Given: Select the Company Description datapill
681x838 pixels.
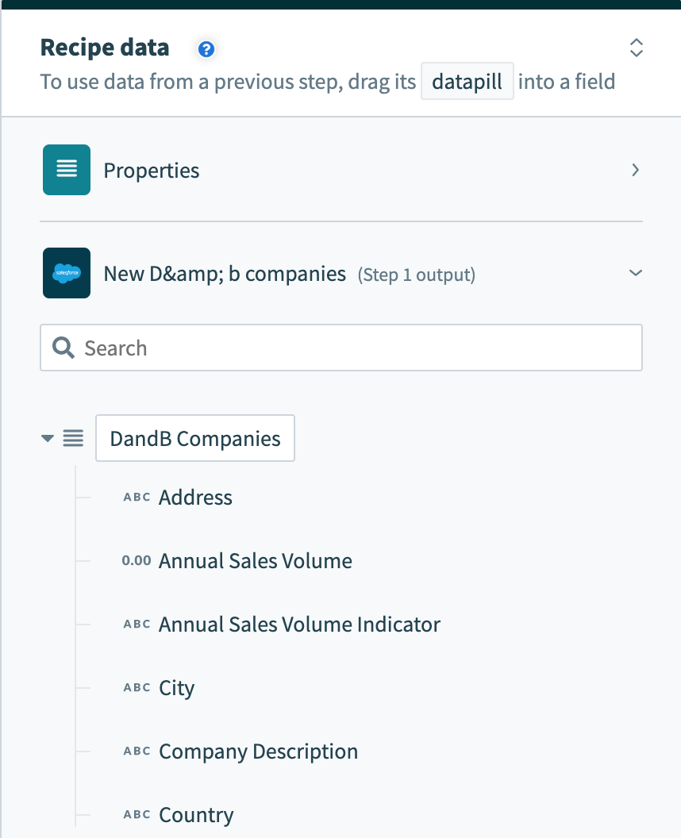Looking at the screenshot, I should coord(258,751).
